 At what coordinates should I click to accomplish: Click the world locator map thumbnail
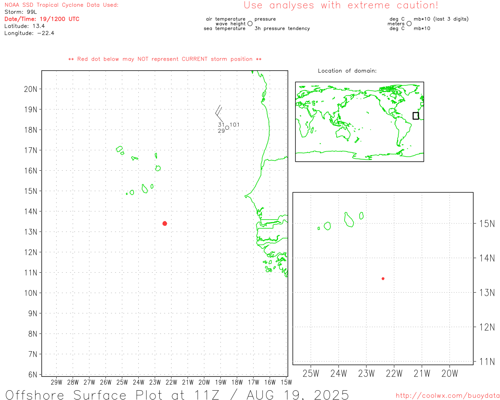pyautogui.click(x=359, y=121)
